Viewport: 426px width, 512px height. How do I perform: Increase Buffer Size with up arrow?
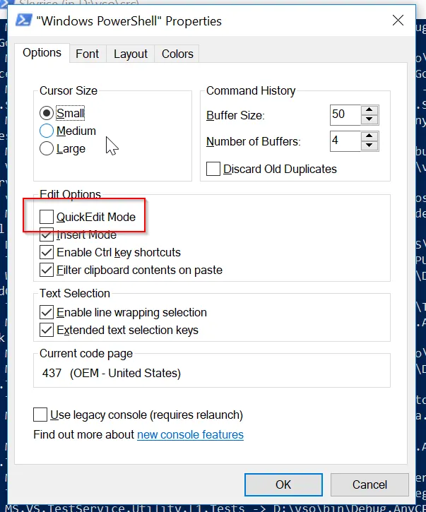[x=369, y=110]
